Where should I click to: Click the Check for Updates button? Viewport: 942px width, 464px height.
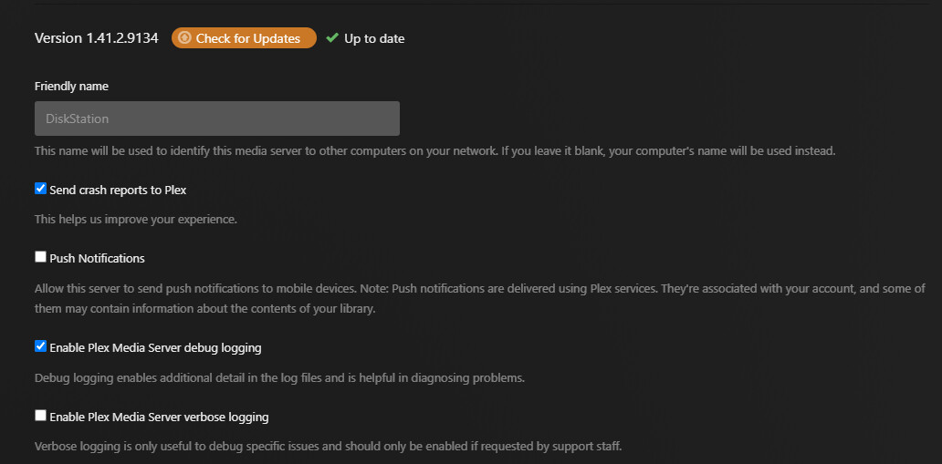244,38
